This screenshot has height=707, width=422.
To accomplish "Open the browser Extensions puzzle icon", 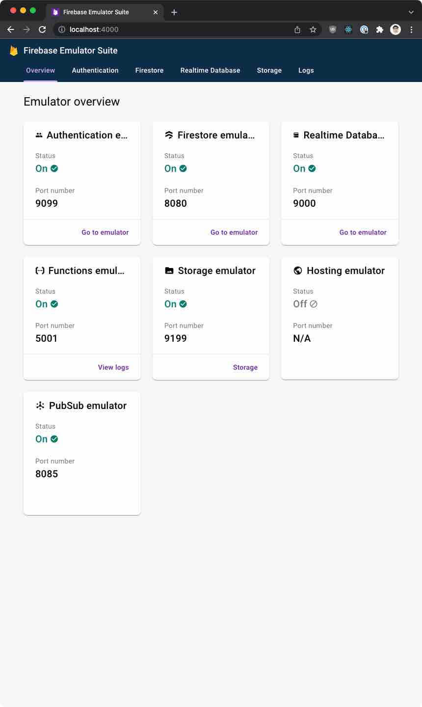I will [x=380, y=29].
